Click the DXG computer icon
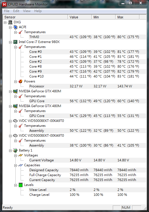This screenshot has width=149, height=212. [10, 22]
